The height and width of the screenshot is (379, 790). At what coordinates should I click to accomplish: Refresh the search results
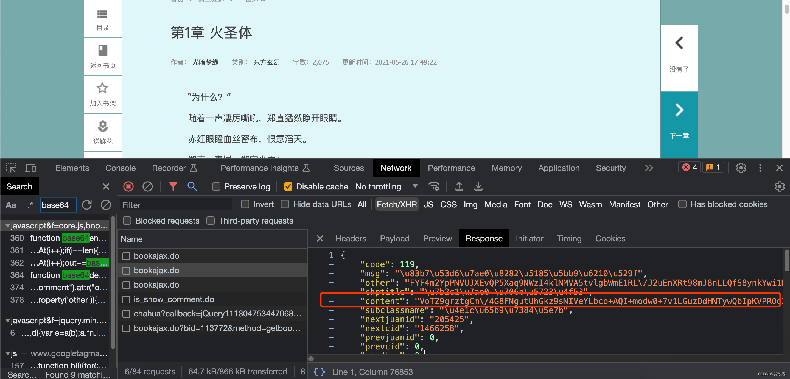point(87,205)
